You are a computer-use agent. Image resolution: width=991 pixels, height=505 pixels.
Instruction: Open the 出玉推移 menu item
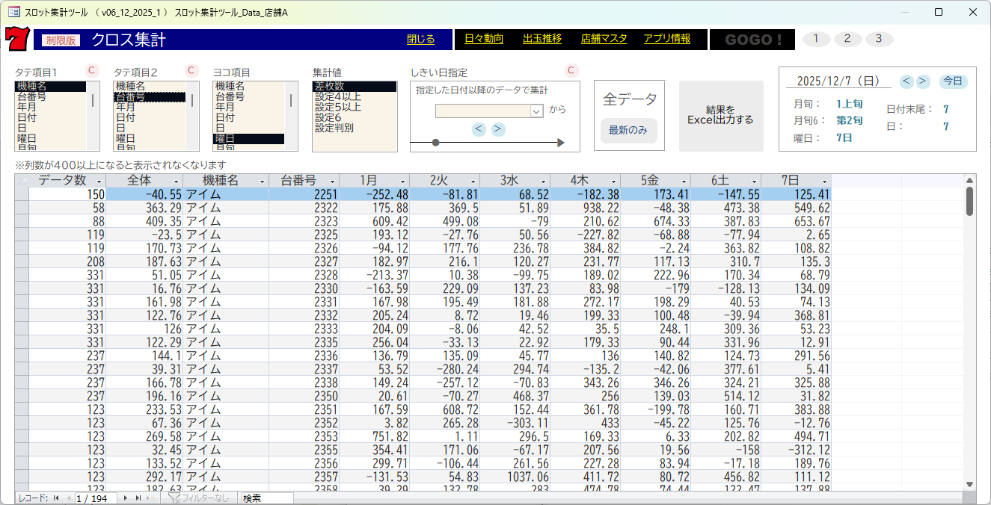(x=544, y=39)
